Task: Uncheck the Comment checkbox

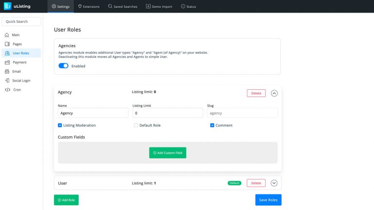Action: click(x=212, y=125)
